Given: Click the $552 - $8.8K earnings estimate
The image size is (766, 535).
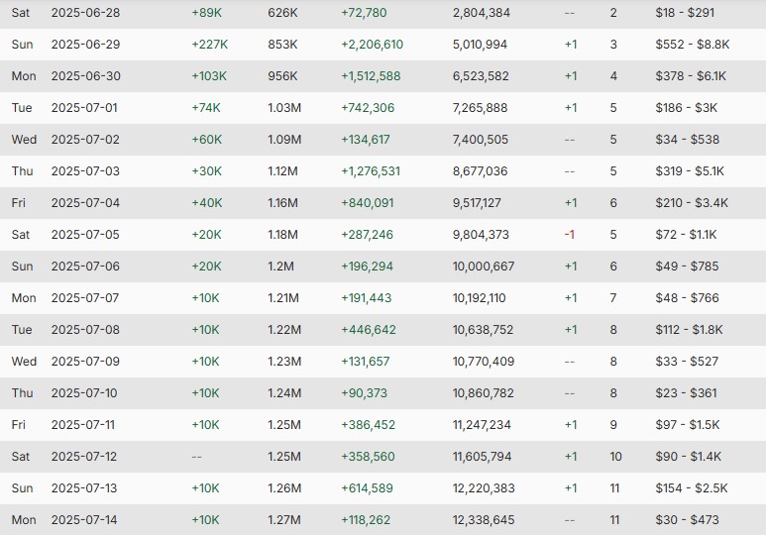Looking at the screenshot, I should point(693,45).
